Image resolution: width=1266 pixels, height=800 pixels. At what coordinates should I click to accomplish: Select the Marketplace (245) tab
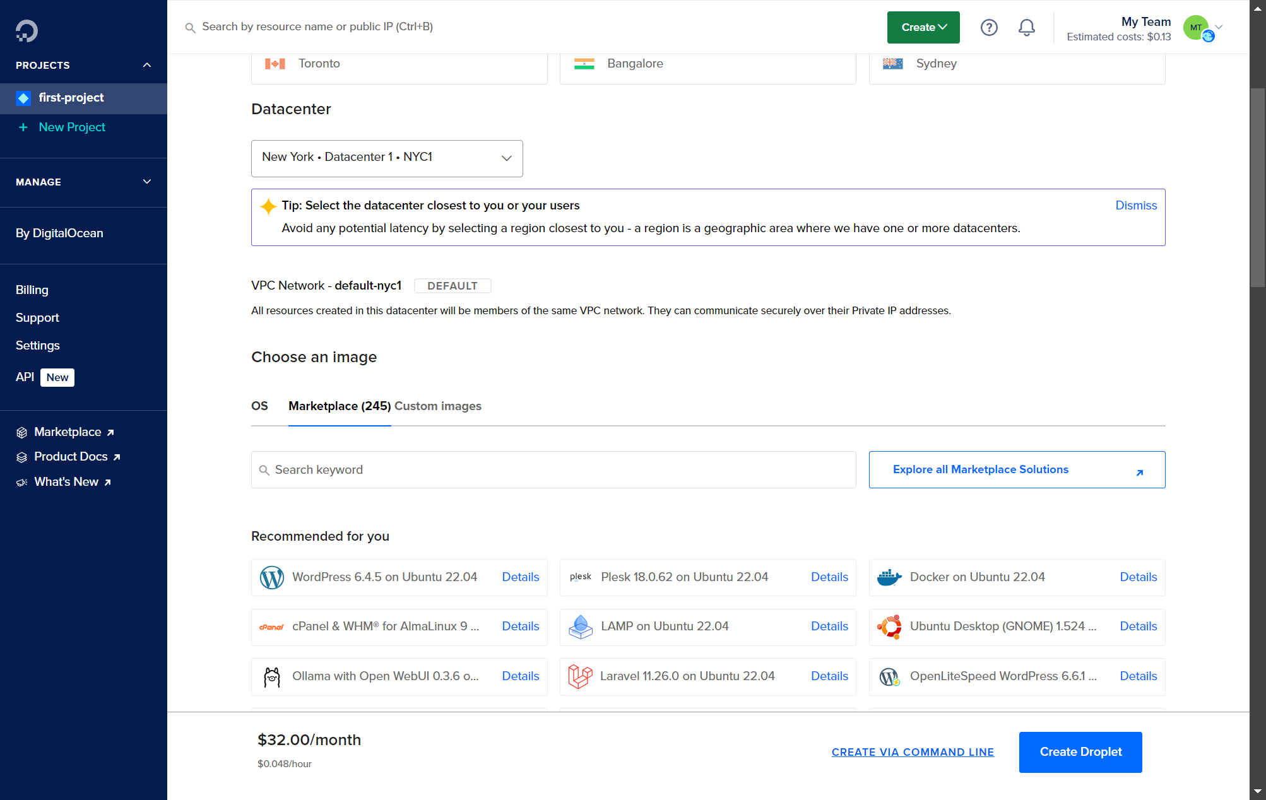(340, 406)
